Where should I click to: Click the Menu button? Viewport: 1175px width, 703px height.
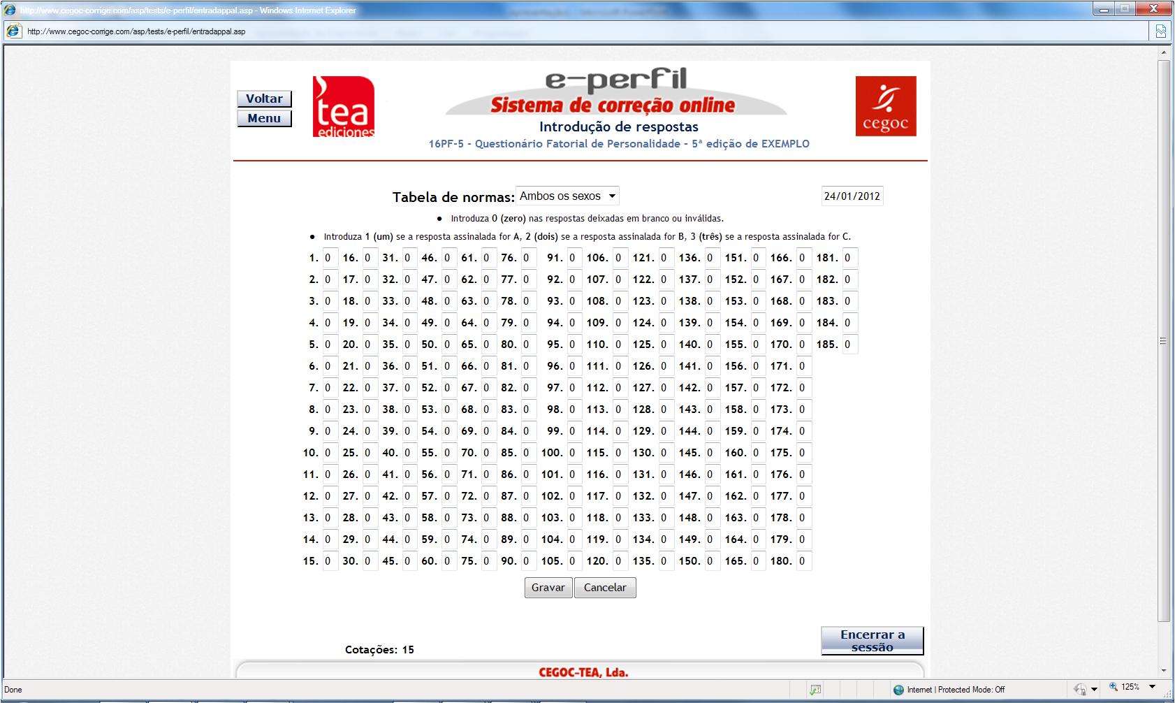[x=264, y=118]
